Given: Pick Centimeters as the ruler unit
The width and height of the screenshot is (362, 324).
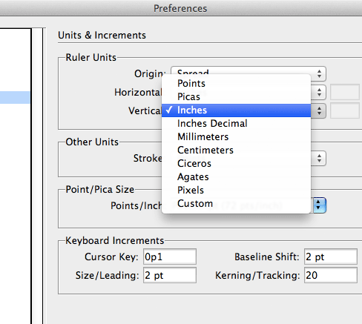Looking at the screenshot, I should [236, 151].
